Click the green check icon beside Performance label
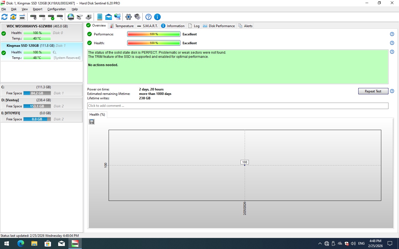 [x=89, y=34]
